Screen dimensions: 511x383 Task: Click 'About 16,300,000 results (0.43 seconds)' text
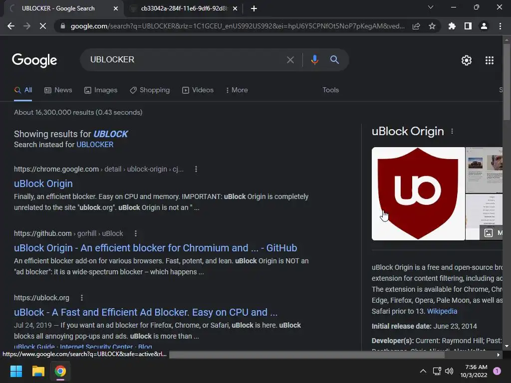(x=78, y=112)
